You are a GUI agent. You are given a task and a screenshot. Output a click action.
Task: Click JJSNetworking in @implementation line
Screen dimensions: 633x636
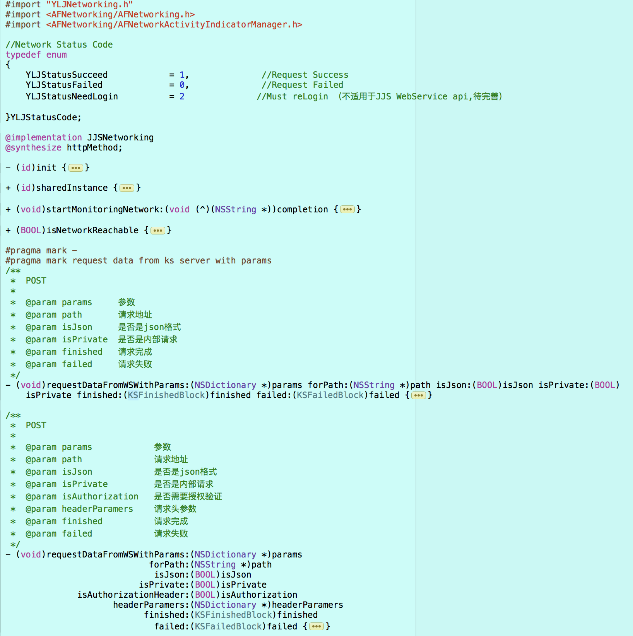coord(120,138)
